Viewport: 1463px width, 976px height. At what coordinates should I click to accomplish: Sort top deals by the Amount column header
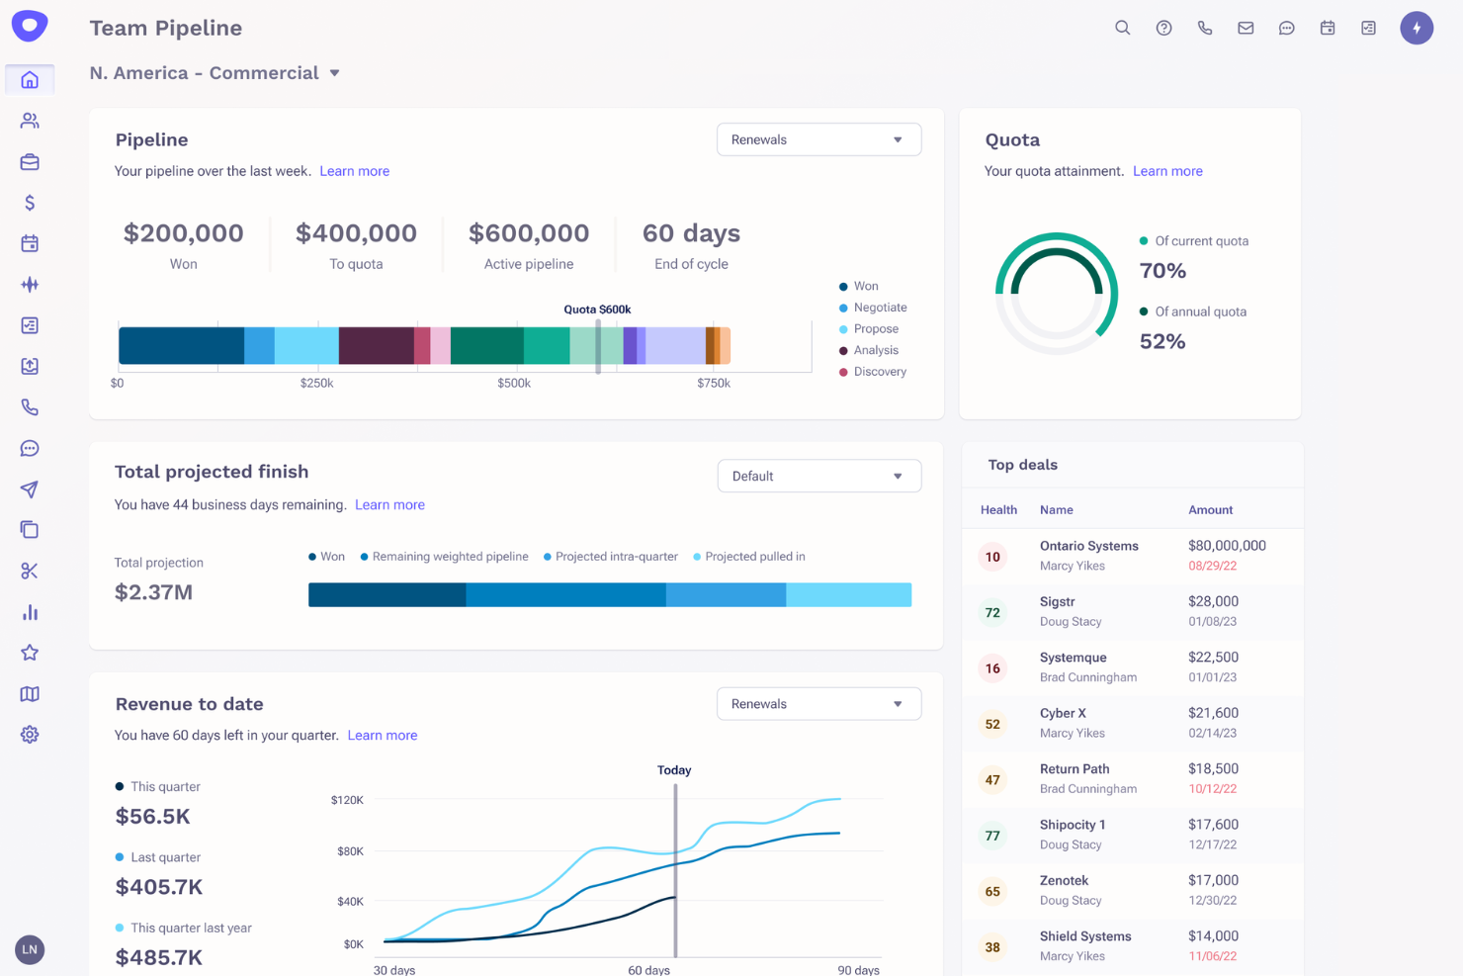pyautogui.click(x=1210, y=510)
